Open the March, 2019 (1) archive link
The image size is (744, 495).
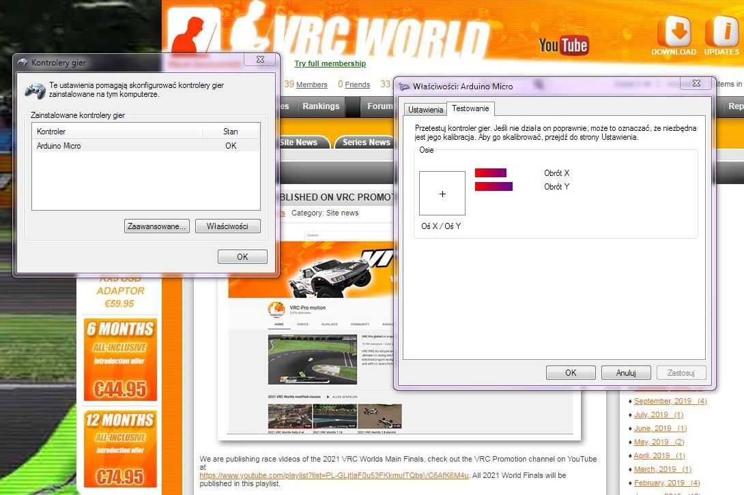coord(662,469)
